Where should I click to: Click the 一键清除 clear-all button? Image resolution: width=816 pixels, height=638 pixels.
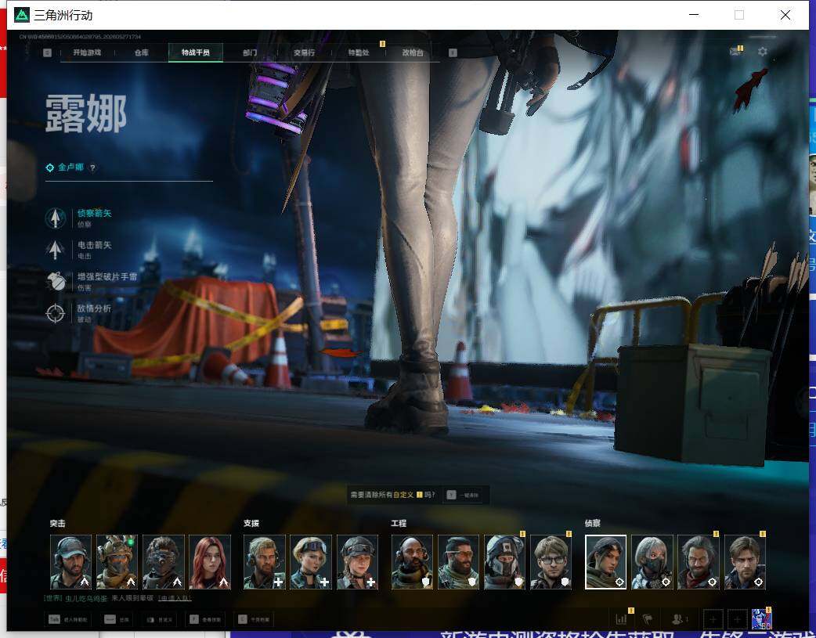pyautogui.click(x=463, y=495)
